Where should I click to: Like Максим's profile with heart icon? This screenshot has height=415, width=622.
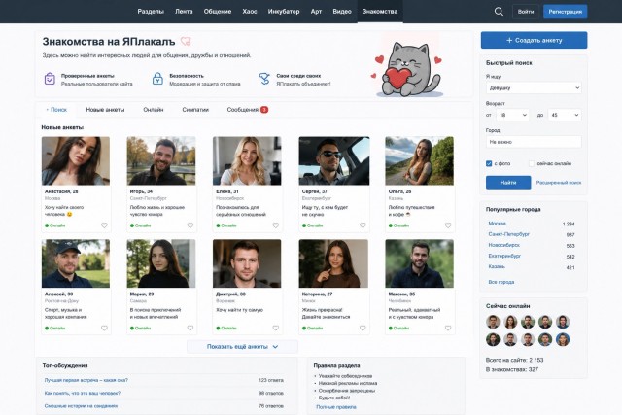coord(448,329)
